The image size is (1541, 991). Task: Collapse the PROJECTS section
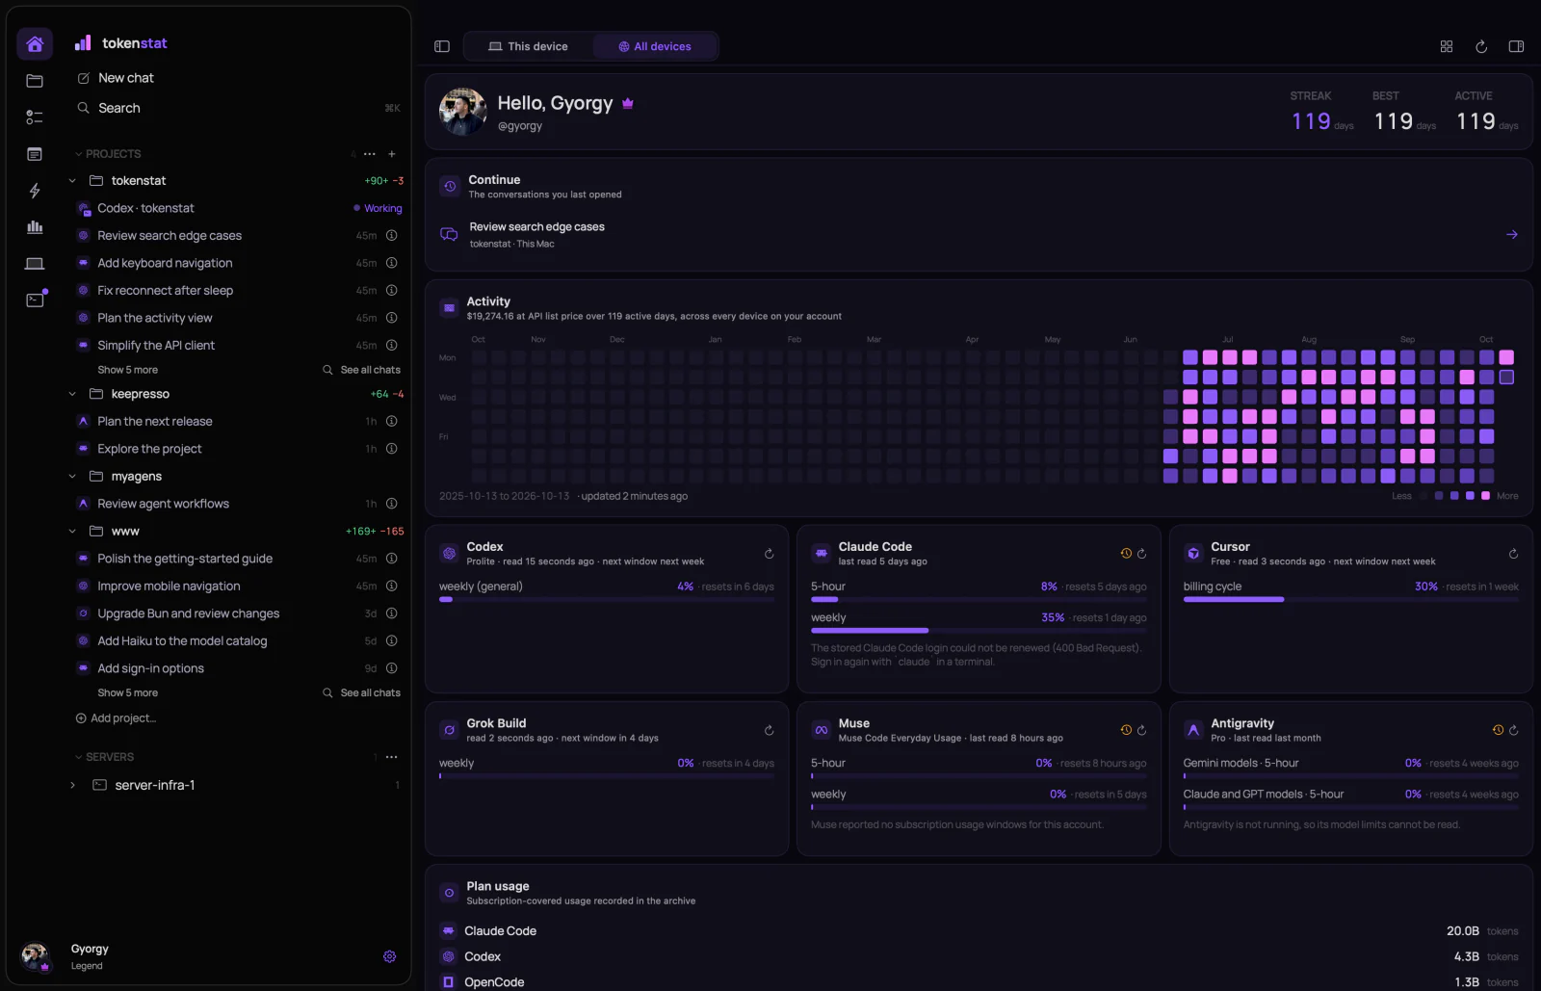(108, 154)
